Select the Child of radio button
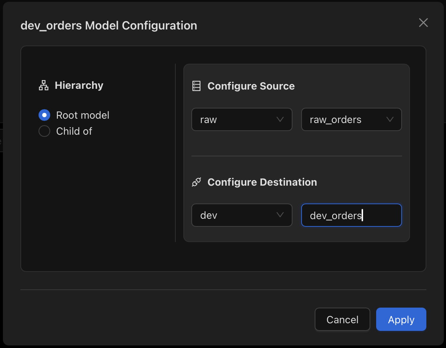The width and height of the screenshot is (446, 348). (44, 131)
